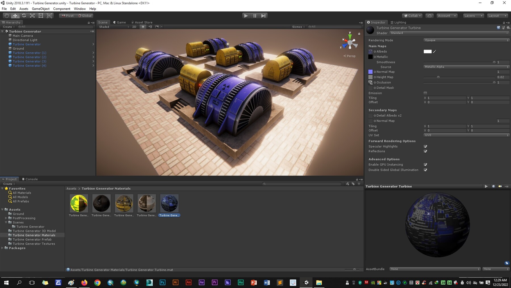Image resolution: width=511 pixels, height=288 pixels.
Task: Select the Rect Transform tool
Action: pyautogui.click(x=41, y=16)
